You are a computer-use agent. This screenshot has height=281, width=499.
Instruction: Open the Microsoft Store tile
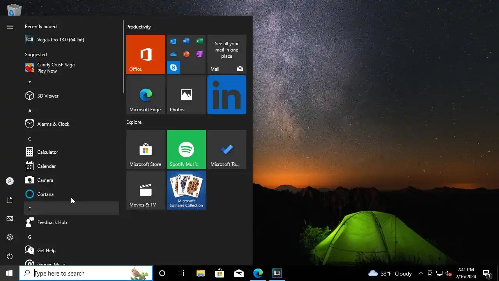tap(146, 149)
